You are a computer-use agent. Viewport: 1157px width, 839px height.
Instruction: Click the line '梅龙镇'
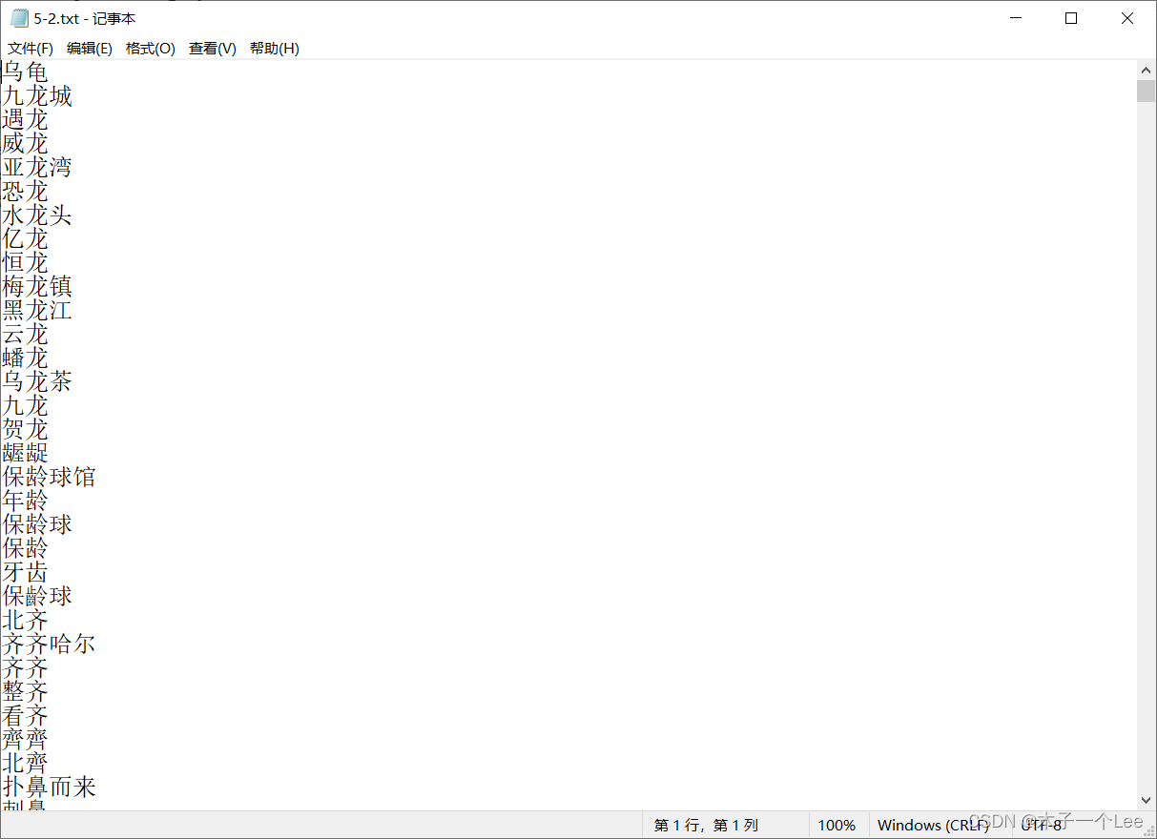point(37,286)
